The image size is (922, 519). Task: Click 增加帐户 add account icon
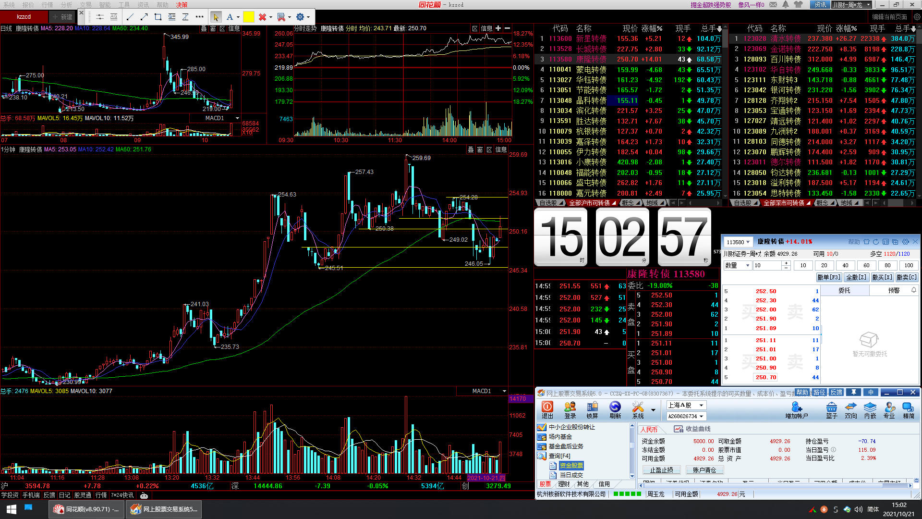click(797, 410)
